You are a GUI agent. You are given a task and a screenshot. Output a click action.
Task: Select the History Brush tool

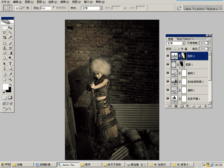[10, 48]
